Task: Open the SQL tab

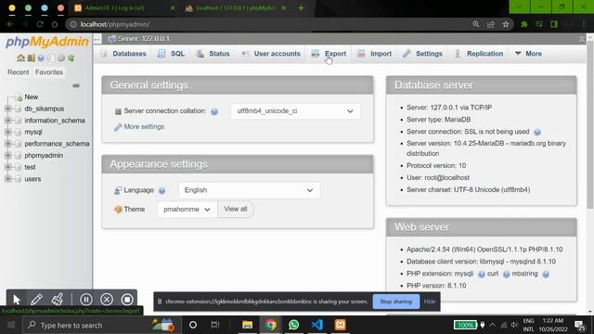Action: (x=171, y=54)
